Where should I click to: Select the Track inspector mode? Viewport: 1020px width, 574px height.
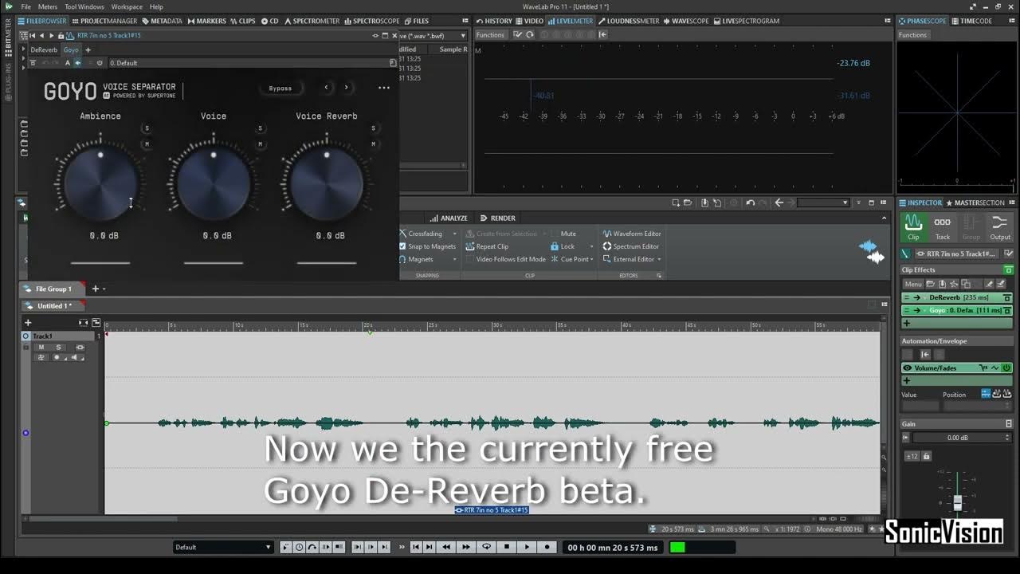point(943,227)
